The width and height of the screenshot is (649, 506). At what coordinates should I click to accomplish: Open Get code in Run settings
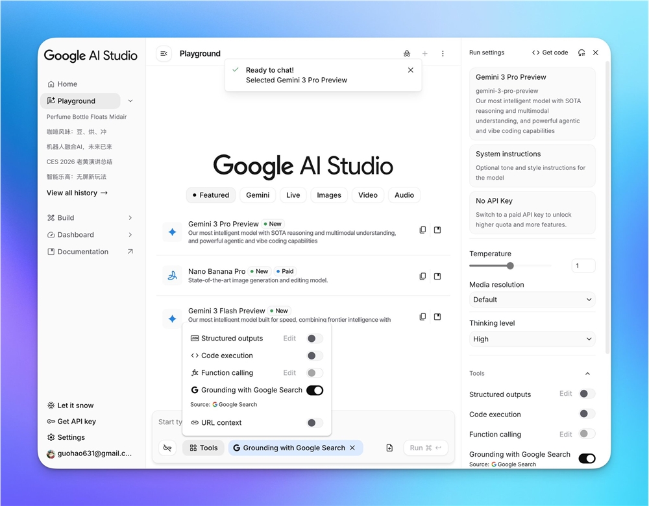tap(549, 53)
